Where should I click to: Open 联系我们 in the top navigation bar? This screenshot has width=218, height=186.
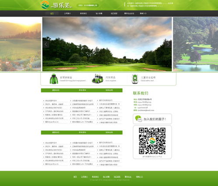pyautogui.click(x=83, y=14)
